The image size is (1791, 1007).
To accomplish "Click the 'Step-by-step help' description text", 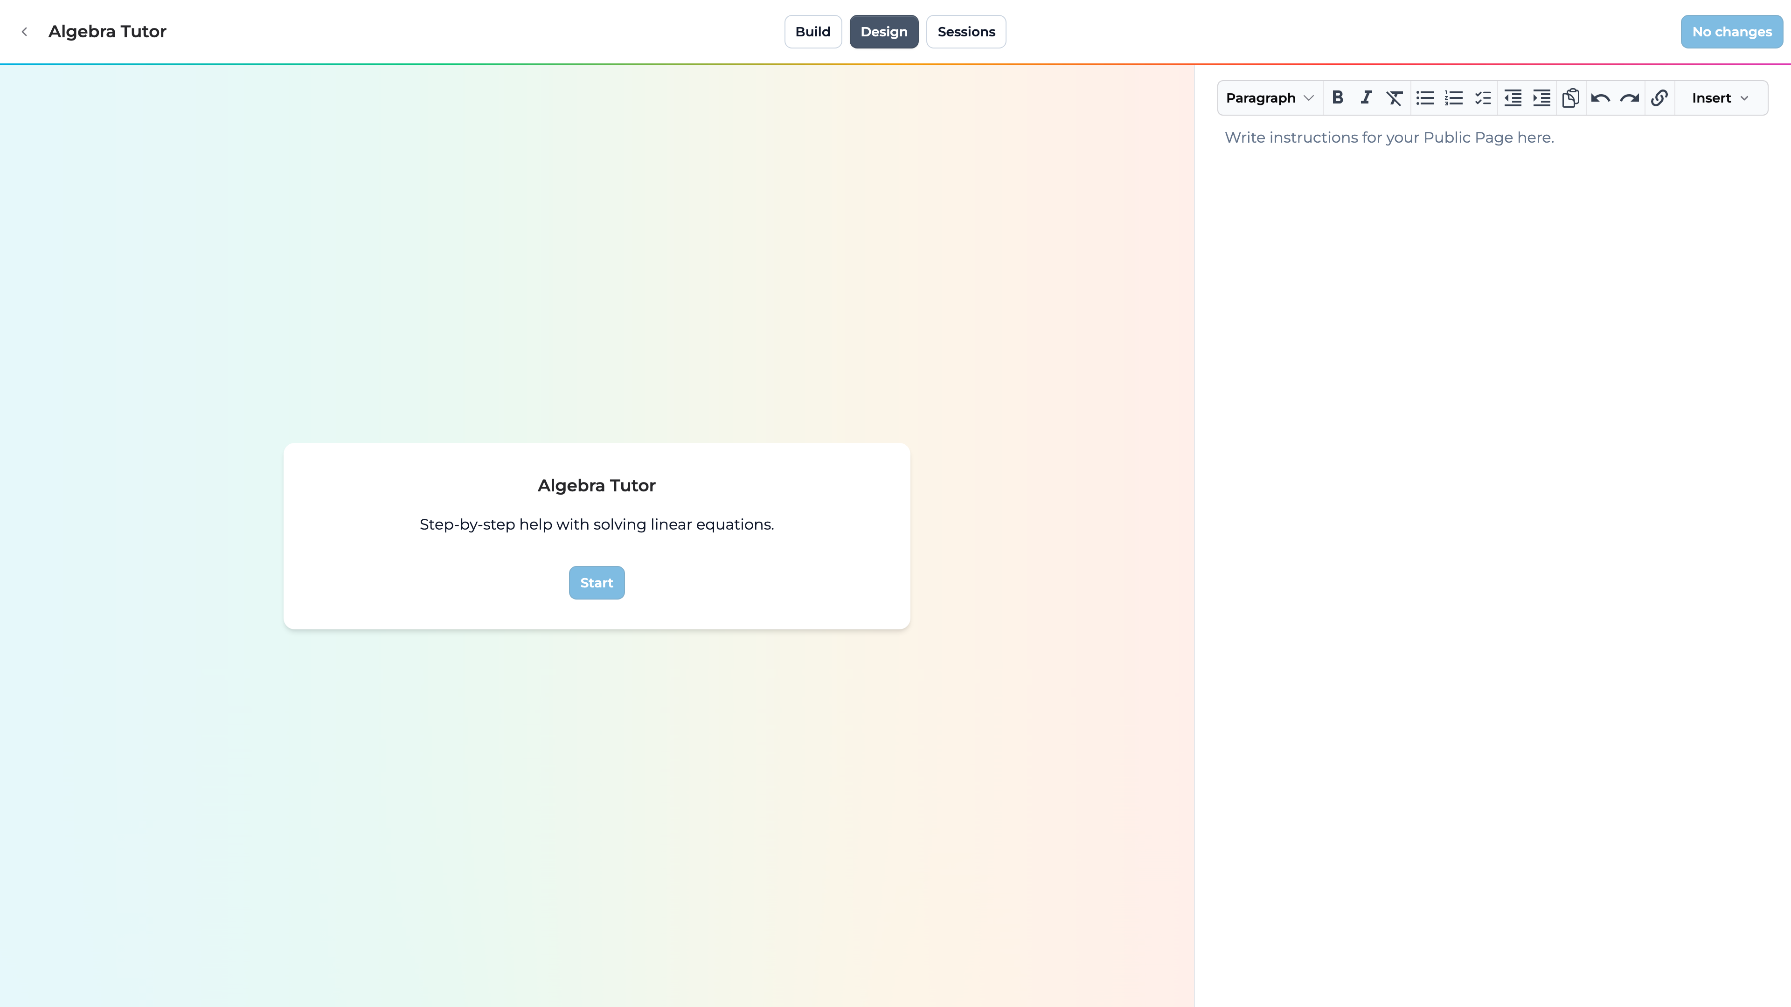I will [597, 524].
